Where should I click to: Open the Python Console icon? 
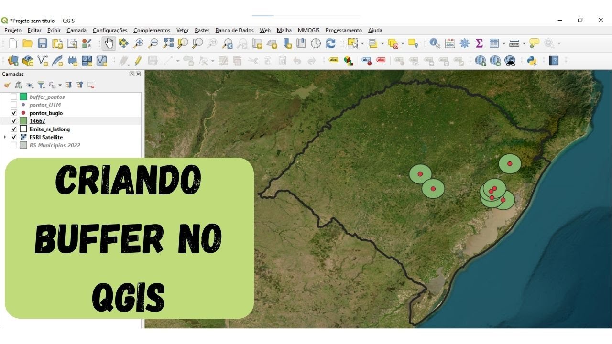pyautogui.click(x=532, y=61)
